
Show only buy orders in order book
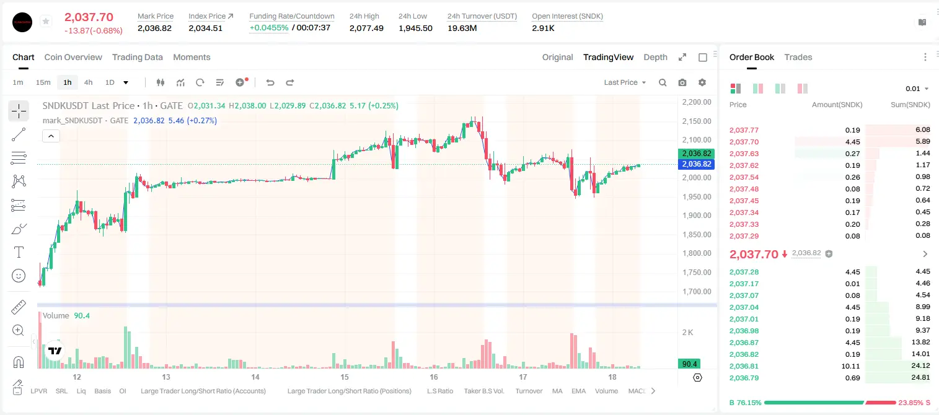pyautogui.click(x=780, y=89)
